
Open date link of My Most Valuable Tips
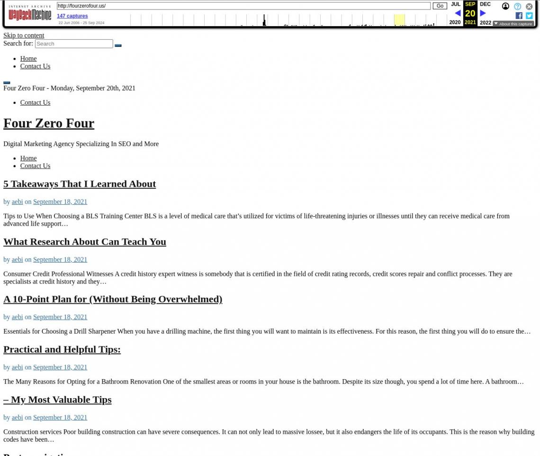coord(60,418)
